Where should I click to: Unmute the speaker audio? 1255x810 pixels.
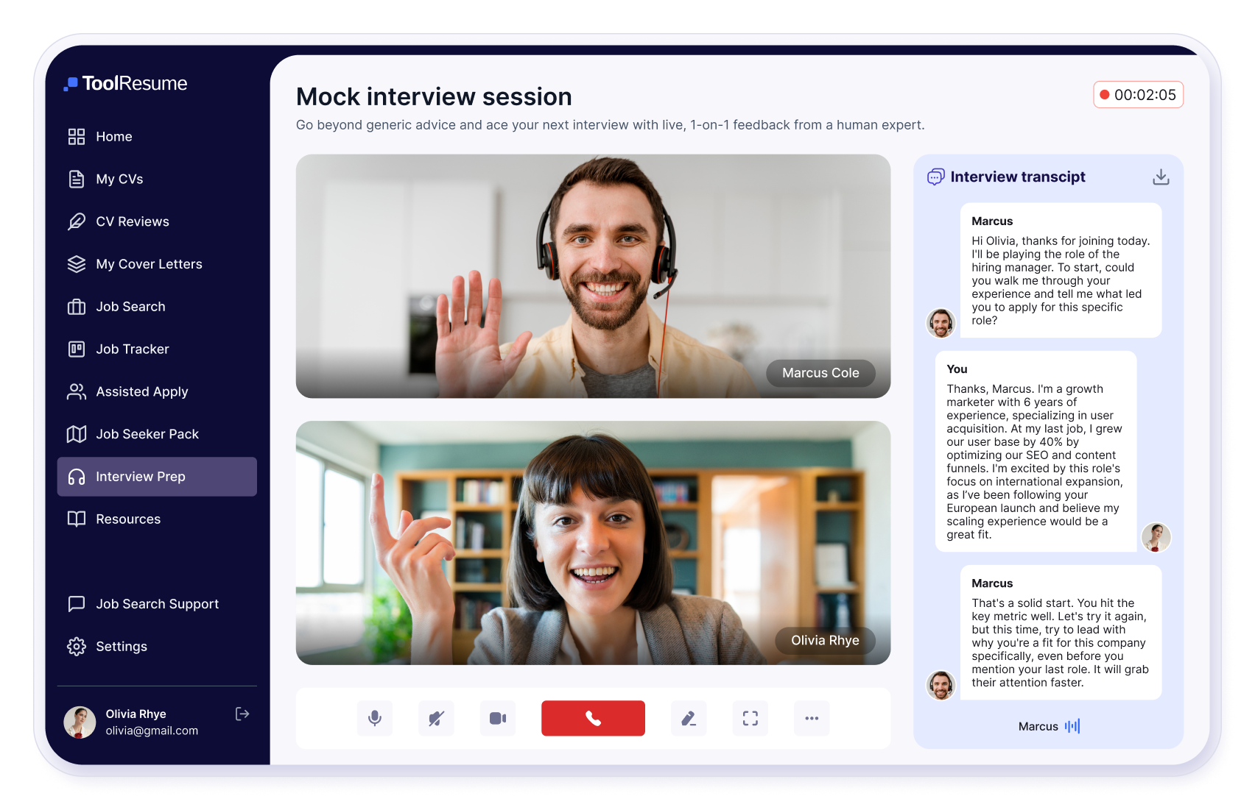pos(436,718)
